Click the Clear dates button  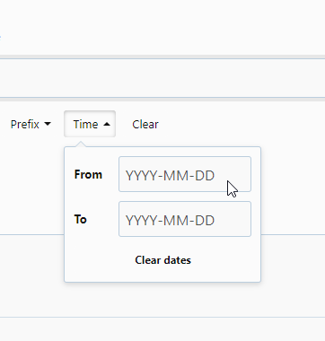162,260
